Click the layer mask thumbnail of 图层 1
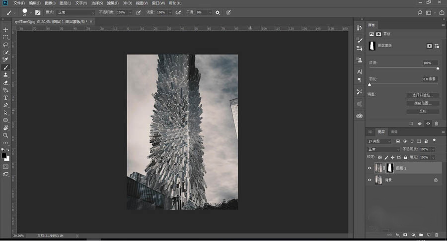Viewport: 447px width, 241px height. (x=390, y=168)
